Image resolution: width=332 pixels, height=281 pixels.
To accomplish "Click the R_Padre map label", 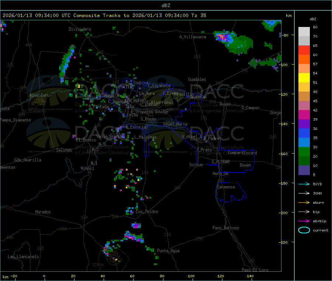I will point(211,138).
